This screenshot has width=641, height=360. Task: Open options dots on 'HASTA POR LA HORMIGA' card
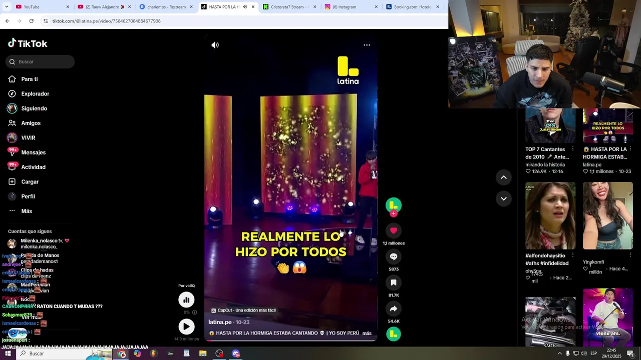pyautogui.click(x=630, y=149)
